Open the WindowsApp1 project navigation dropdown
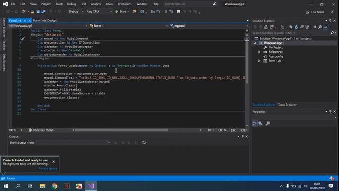The width and height of the screenshot is (339, 191). [48, 26]
